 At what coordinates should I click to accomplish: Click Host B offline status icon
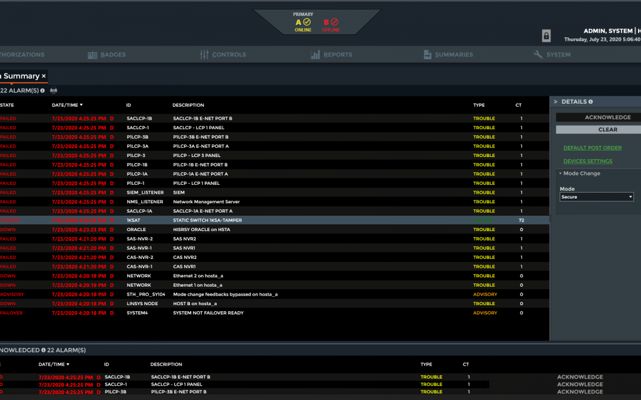[x=335, y=22]
